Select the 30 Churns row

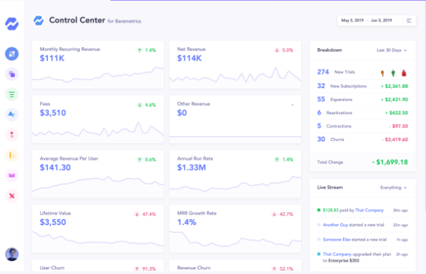coord(362,139)
